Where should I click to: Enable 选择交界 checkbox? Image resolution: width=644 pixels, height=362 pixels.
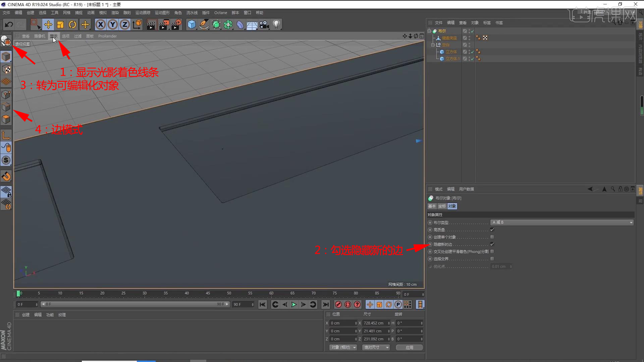click(x=492, y=259)
